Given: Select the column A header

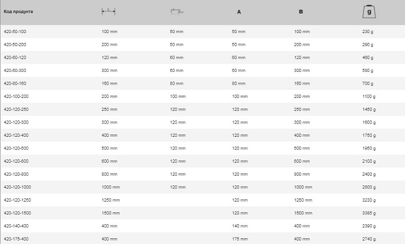Looking at the screenshot, I should click(239, 12).
